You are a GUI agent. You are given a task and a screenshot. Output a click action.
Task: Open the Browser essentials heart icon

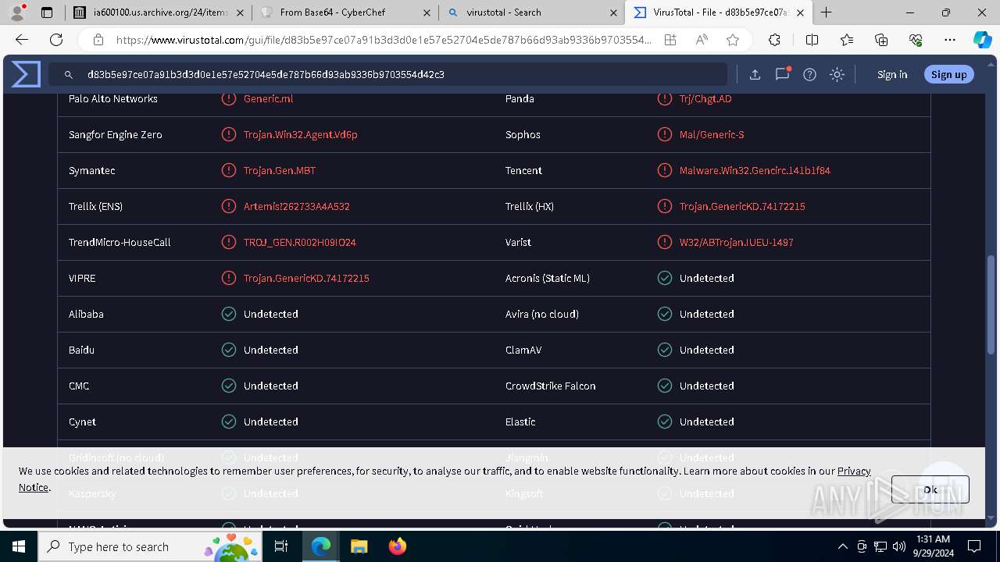pyautogui.click(x=916, y=40)
